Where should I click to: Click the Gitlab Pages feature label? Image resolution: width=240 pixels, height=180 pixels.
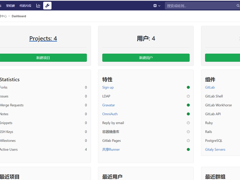111,141
